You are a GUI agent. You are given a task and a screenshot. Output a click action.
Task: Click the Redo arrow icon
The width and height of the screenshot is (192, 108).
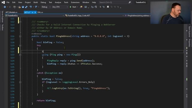36,7
